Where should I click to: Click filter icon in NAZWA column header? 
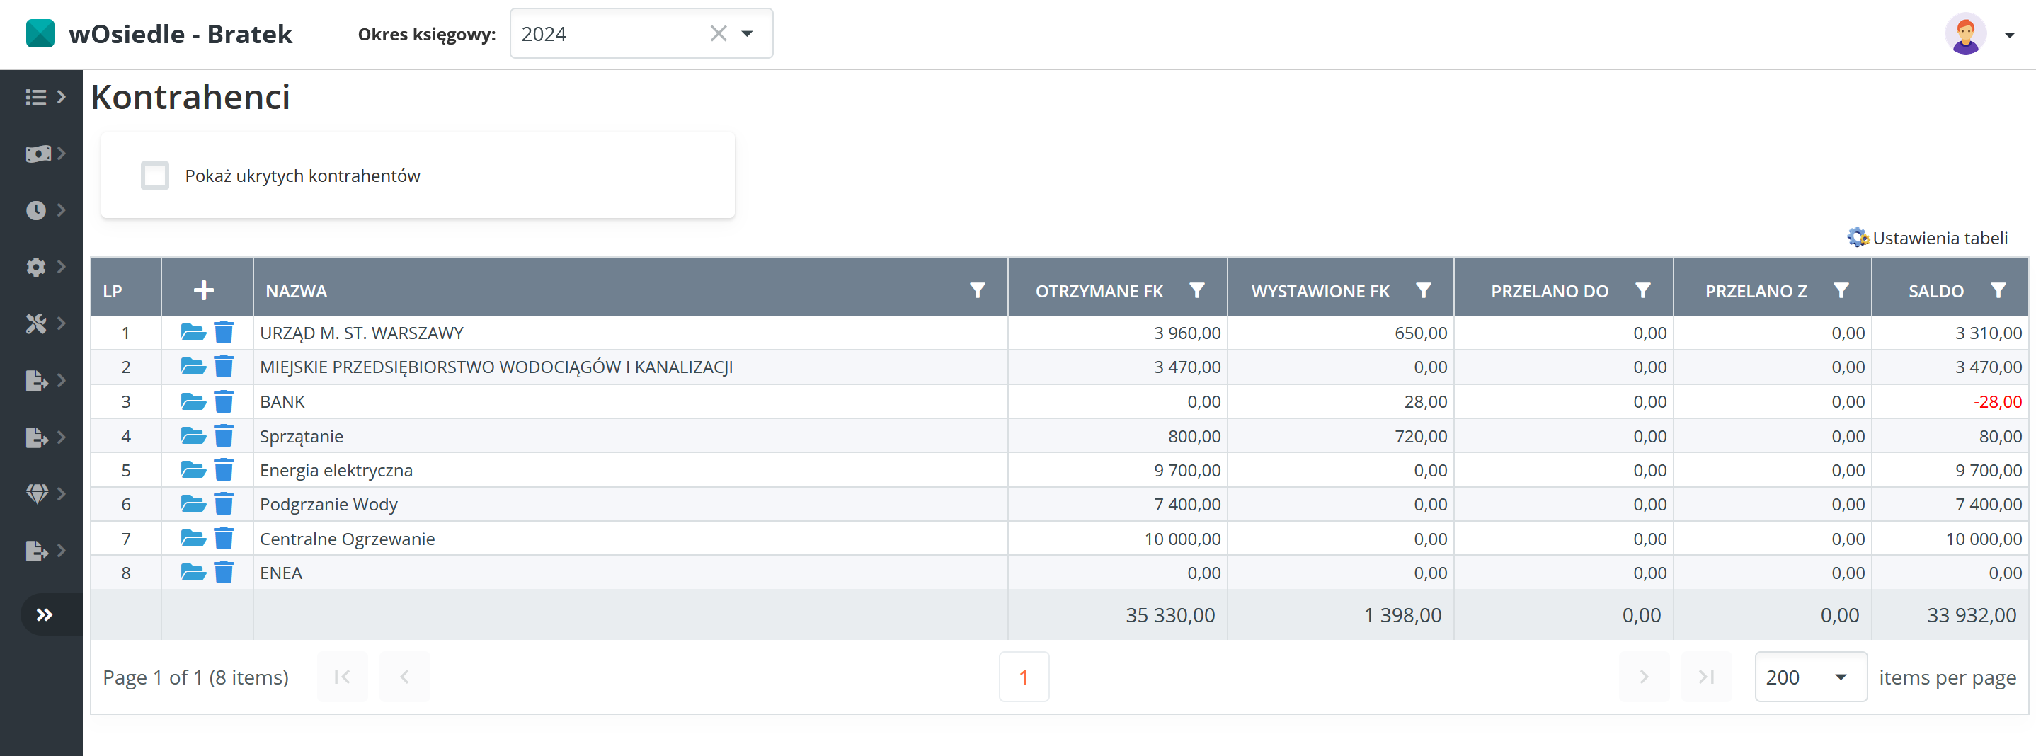(x=977, y=291)
